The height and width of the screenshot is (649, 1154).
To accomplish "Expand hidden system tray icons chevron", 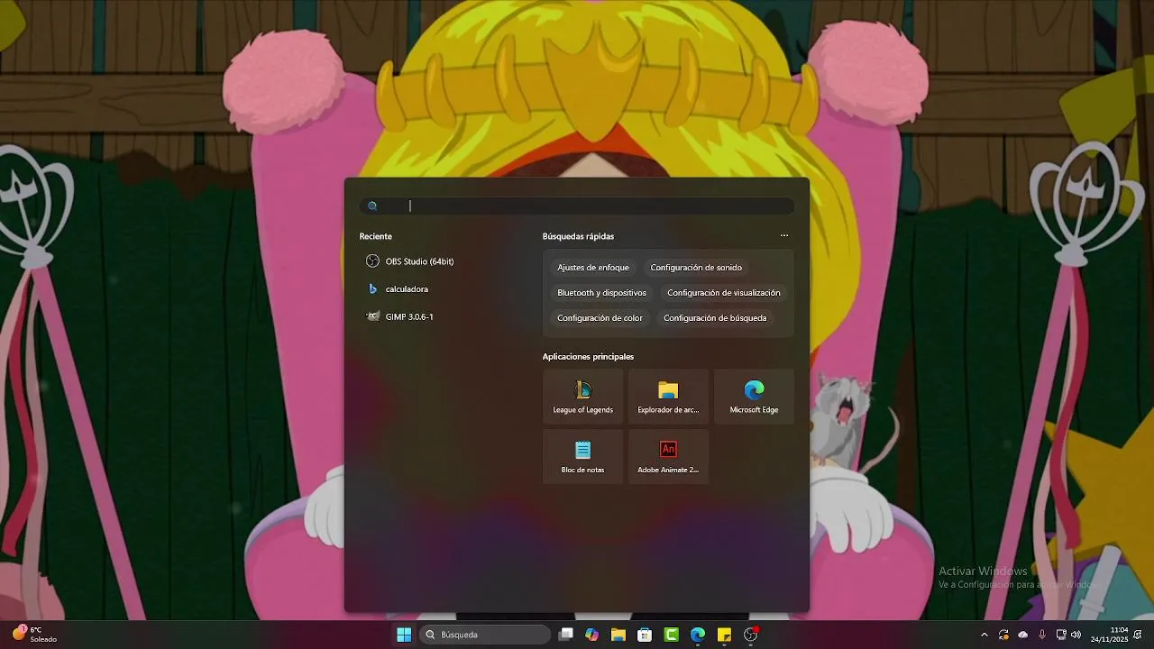I will coord(985,635).
